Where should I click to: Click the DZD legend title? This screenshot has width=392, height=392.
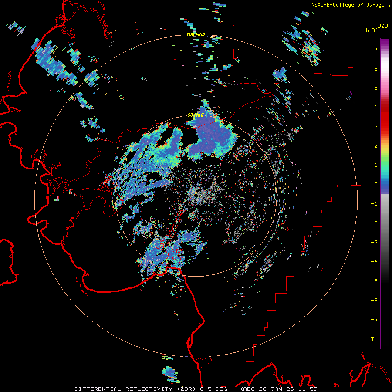coord(382,26)
